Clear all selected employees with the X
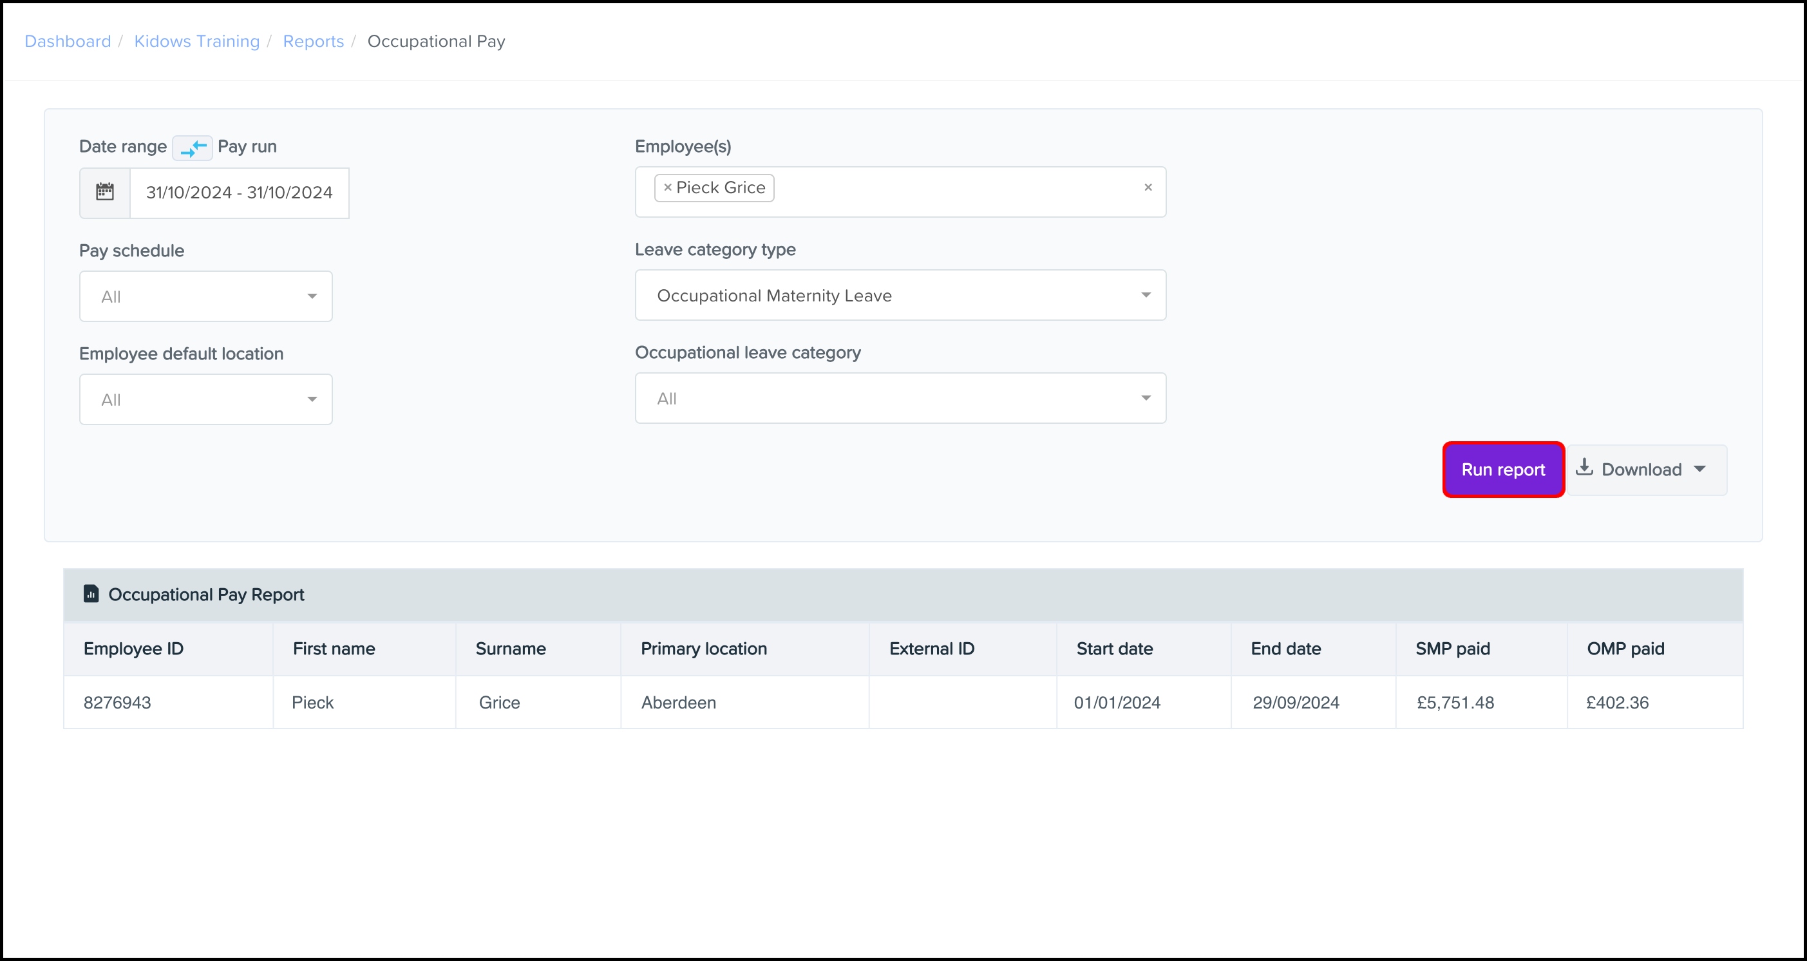This screenshot has height=961, width=1807. point(1148,187)
